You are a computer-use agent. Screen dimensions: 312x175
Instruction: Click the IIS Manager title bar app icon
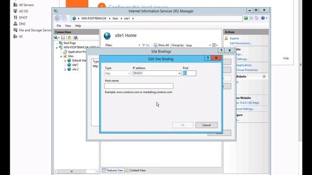[x=56, y=11]
